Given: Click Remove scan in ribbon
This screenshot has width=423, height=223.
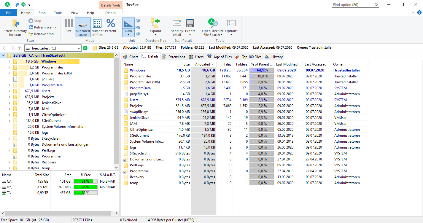Looking at the screenshot, I should pyautogui.click(x=41, y=34).
